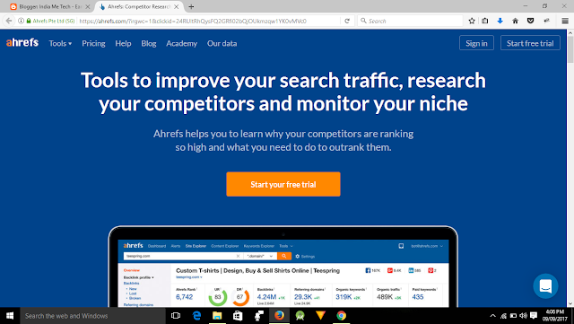This screenshot has height=324, width=574.
Task: Launch Microsoft Edge from the taskbar
Action: click(196, 316)
